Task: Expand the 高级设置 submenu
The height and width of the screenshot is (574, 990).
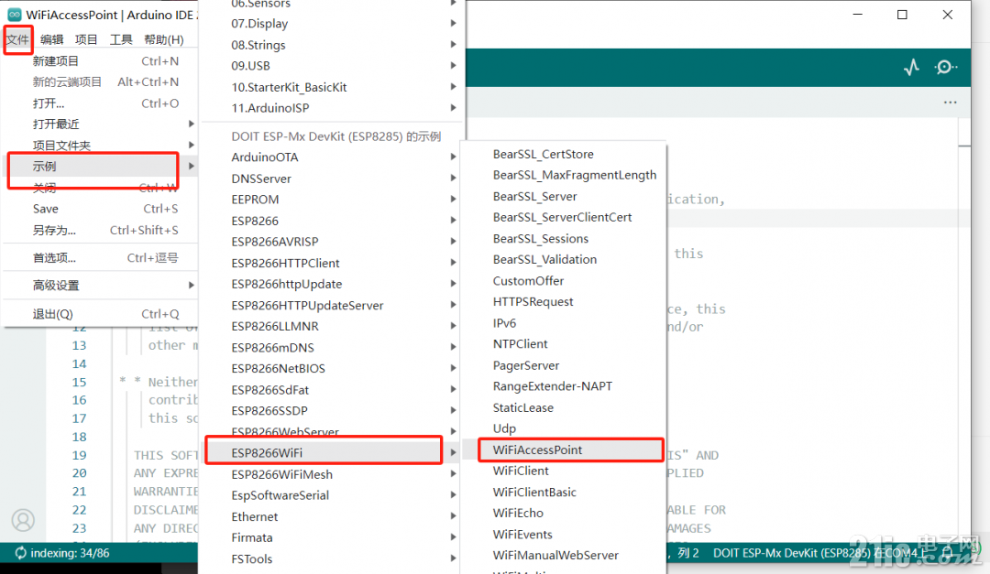Action: click(x=101, y=286)
